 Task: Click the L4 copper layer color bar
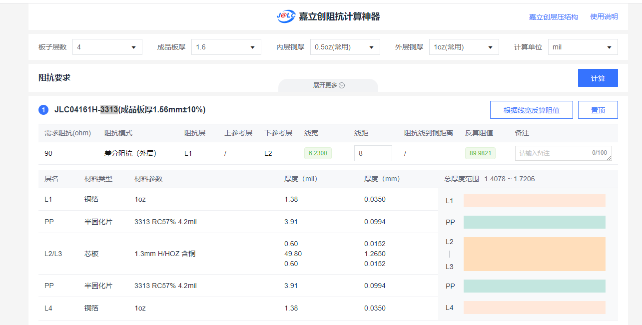(x=535, y=308)
